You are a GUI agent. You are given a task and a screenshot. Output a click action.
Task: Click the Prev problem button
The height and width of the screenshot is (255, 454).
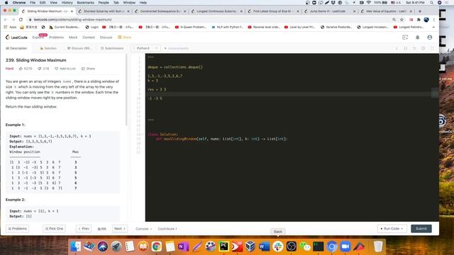84,229
